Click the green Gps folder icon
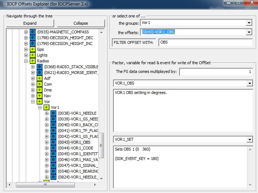258x193 pixels. pos(33,49)
